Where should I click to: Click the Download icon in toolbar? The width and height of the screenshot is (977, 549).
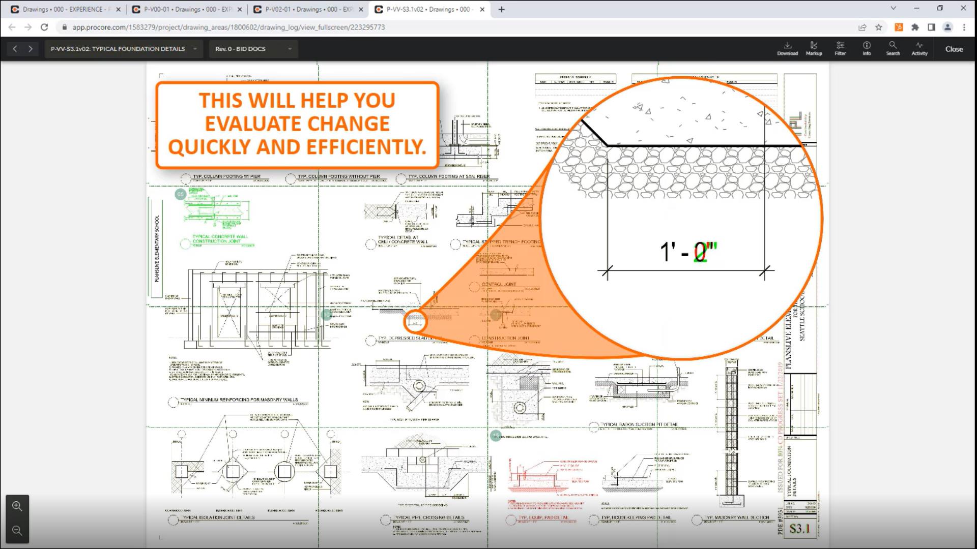pyautogui.click(x=787, y=48)
